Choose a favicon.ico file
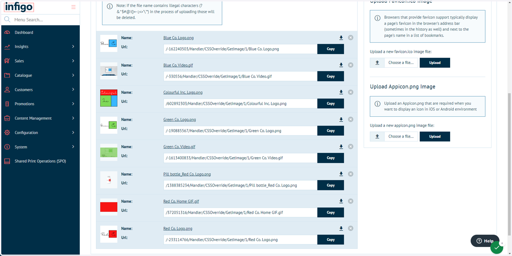This screenshot has width=512, height=256. coord(401,63)
